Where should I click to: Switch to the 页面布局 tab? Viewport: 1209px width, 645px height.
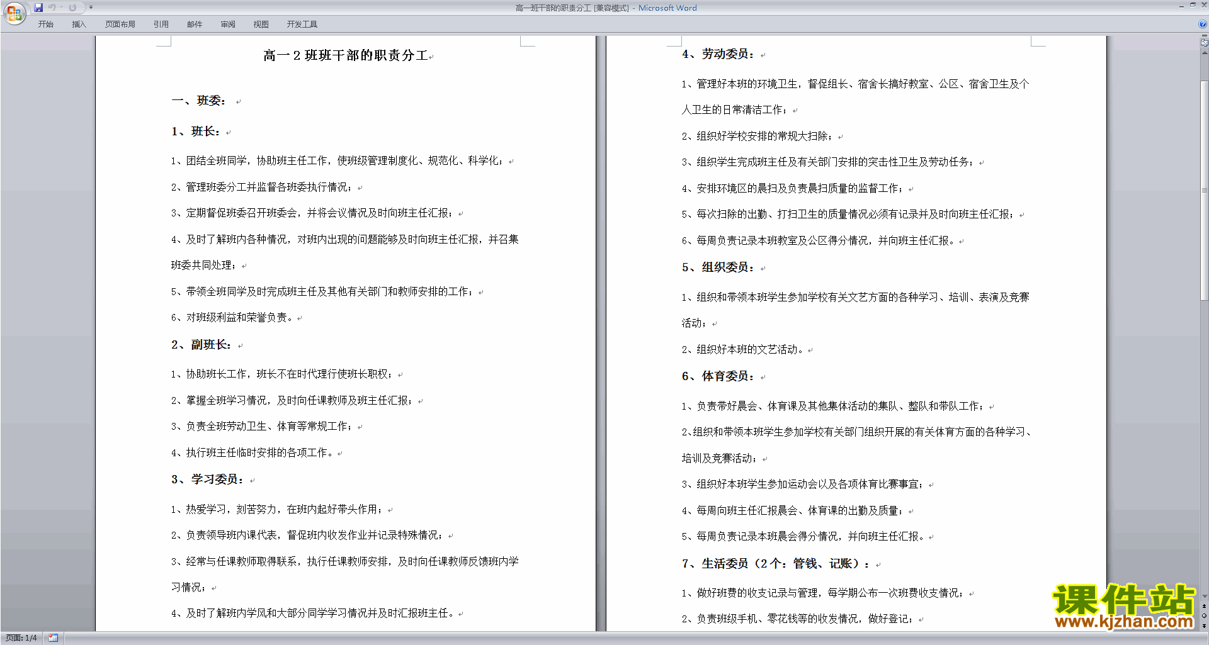click(x=120, y=24)
